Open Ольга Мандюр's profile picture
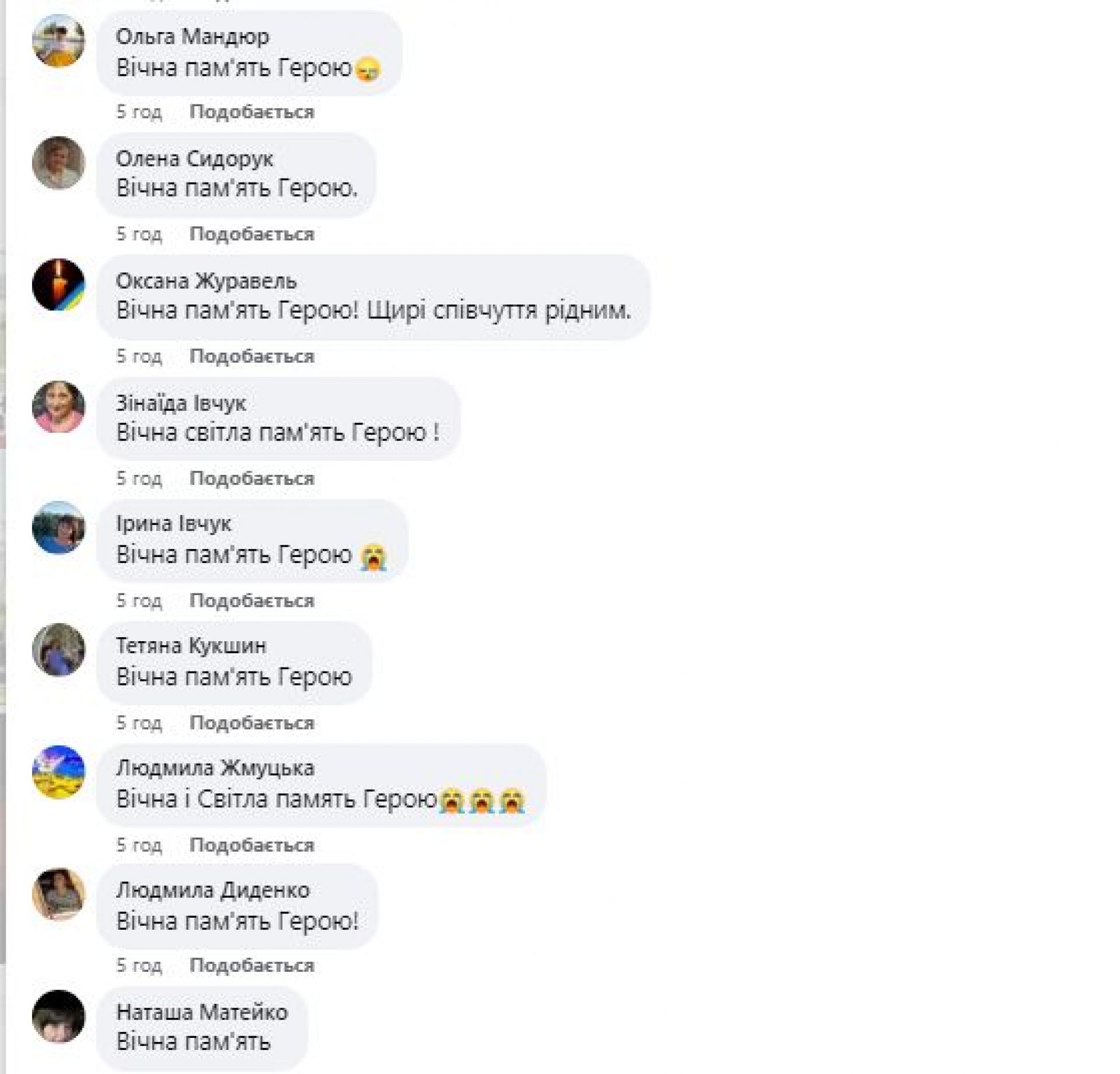Image resolution: width=1120 pixels, height=1074 pixels. (58, 41)
